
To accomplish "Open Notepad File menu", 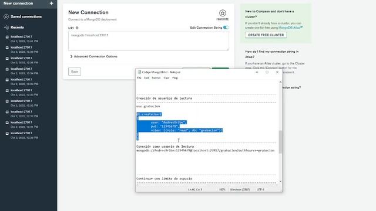I will (x=139, y=78).
